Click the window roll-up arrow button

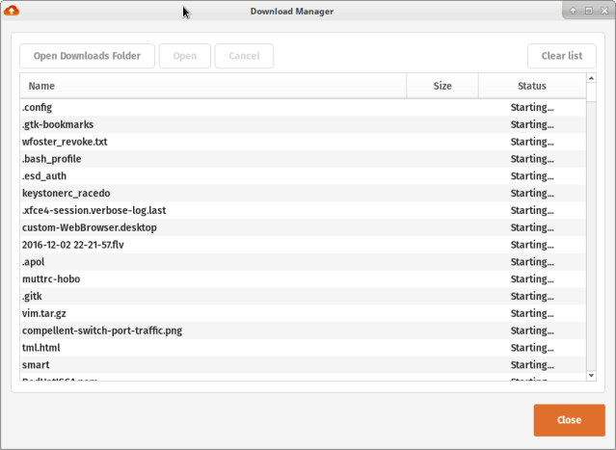(574, 11)
